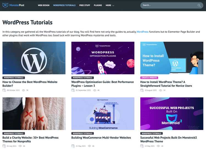
Task: Click the MonsterPost logo icon
Action: [x=5, y=5]
